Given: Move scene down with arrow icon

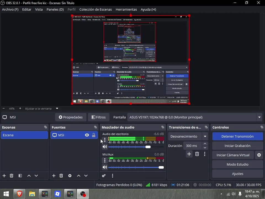Looking at the screenshot, I should (x=36, y=176).
